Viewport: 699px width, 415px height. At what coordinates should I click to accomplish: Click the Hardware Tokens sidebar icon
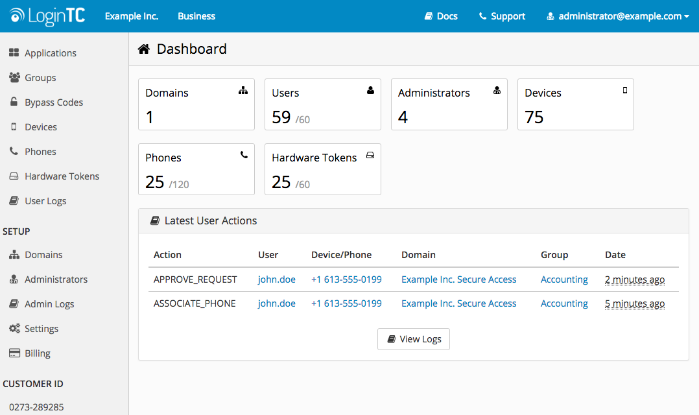coord(14,176)
